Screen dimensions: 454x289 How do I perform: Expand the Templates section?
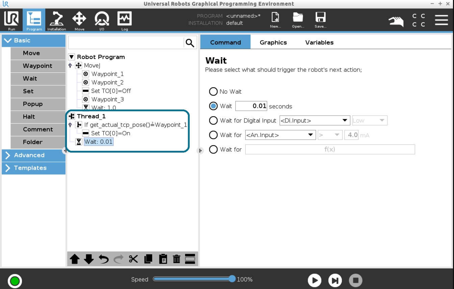(33, 168)
